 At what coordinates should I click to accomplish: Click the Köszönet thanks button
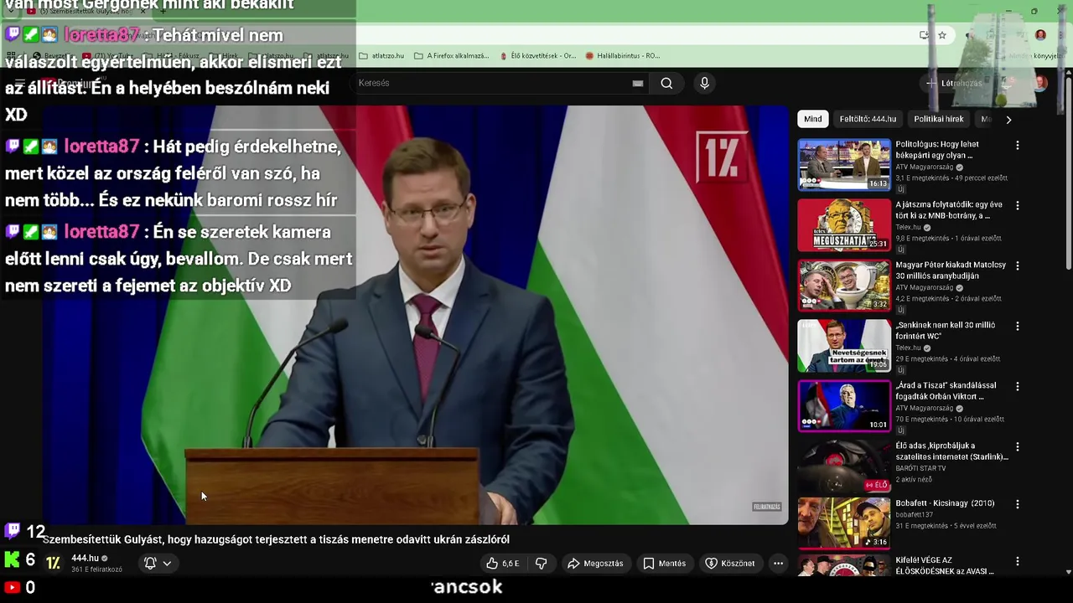click(730, 564)
